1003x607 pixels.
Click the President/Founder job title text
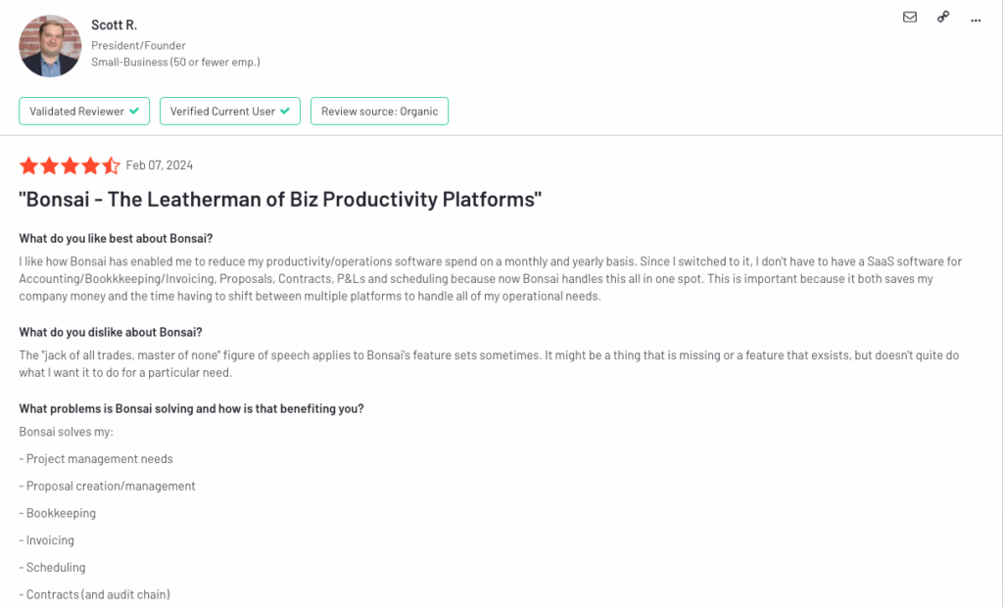(x=138, y=45)
